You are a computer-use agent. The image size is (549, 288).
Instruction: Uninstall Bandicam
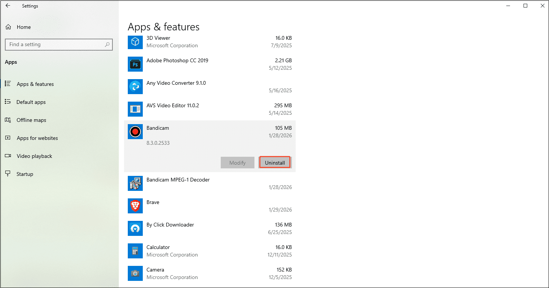point(275,162)
